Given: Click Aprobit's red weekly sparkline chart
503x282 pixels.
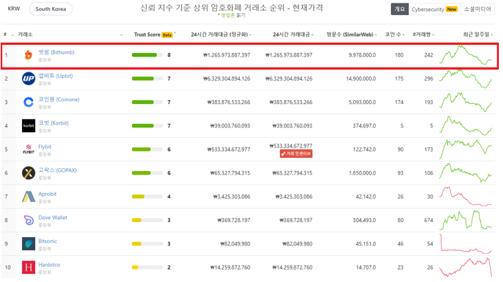Looking at the screenshot, I should (466, 197).
